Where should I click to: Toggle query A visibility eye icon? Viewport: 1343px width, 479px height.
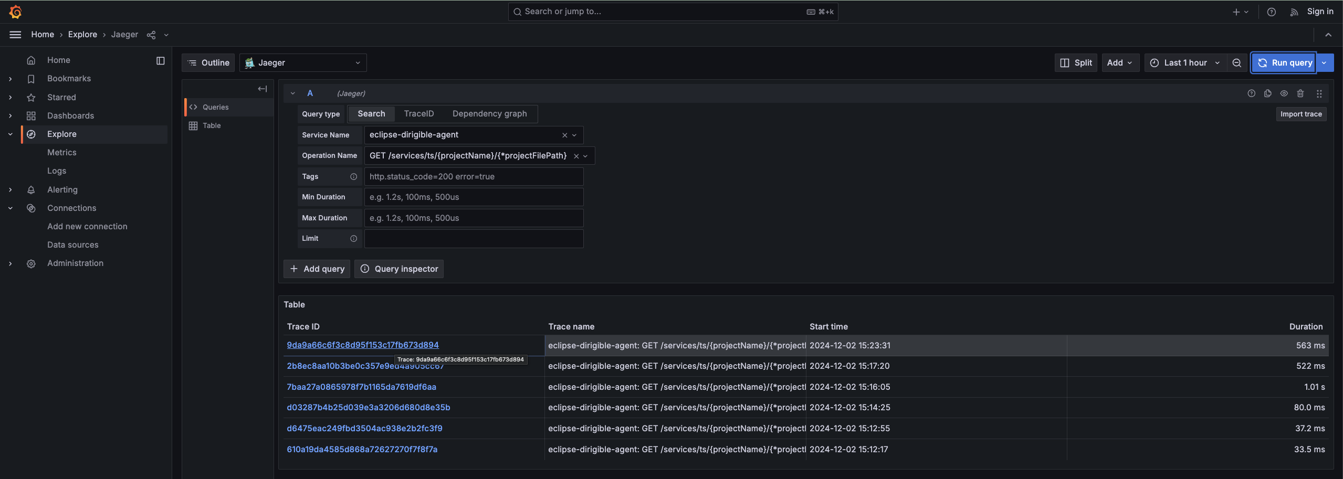coord(1284,93)
